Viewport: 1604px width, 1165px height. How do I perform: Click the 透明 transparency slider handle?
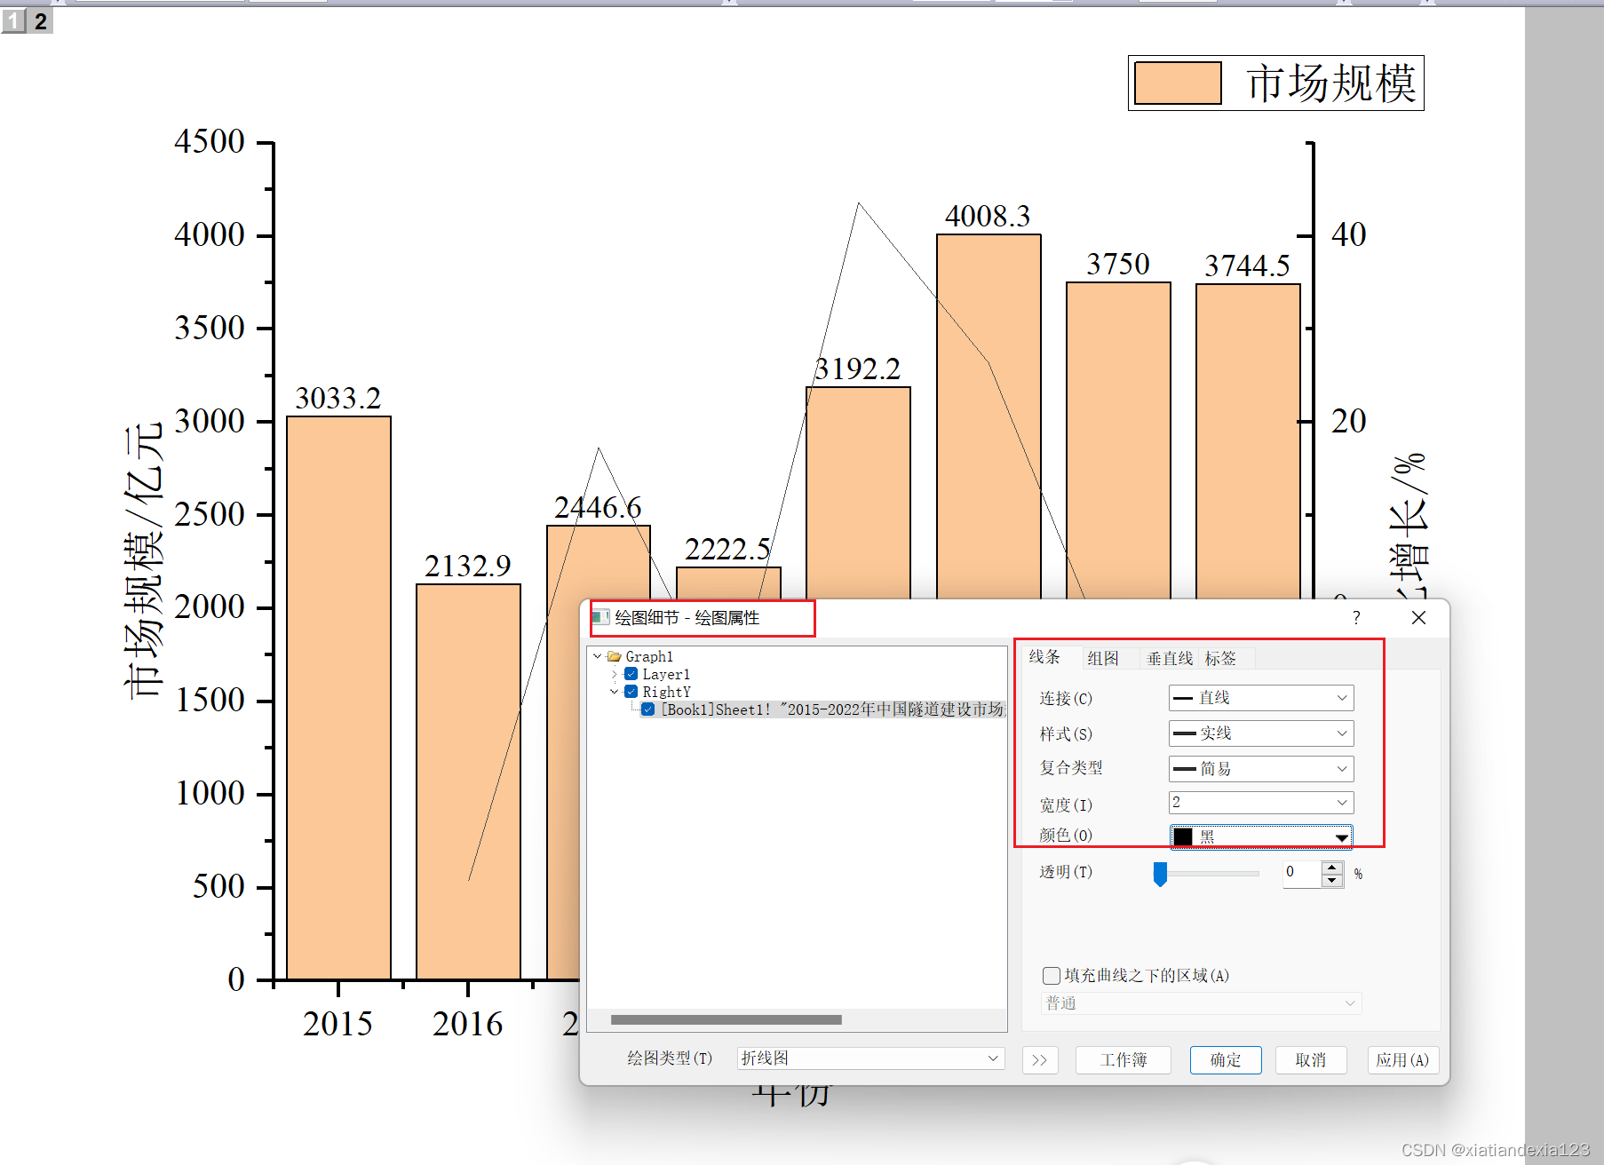point(1160,874)
